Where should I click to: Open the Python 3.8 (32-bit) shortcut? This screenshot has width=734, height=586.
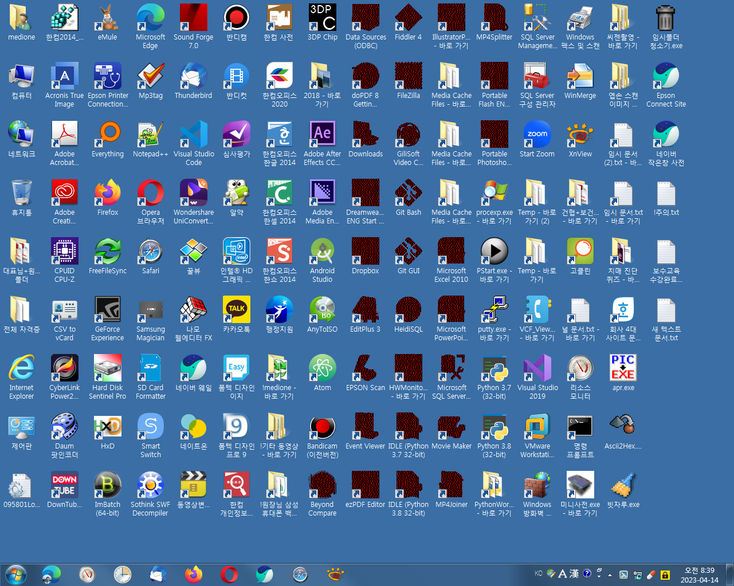point(494,435)
